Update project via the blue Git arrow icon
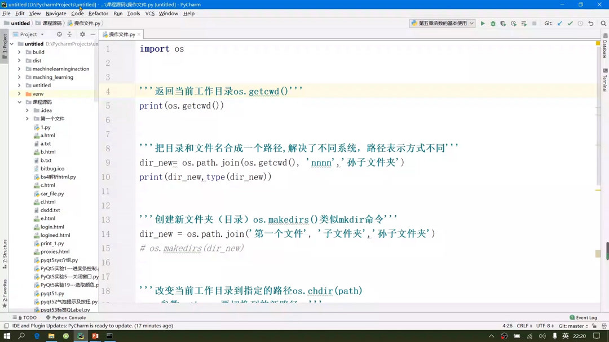Viewport: 609px width, 342px height. (x=559, y=23)
